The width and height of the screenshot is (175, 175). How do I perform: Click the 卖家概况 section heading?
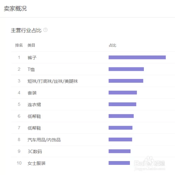(15, 8)
